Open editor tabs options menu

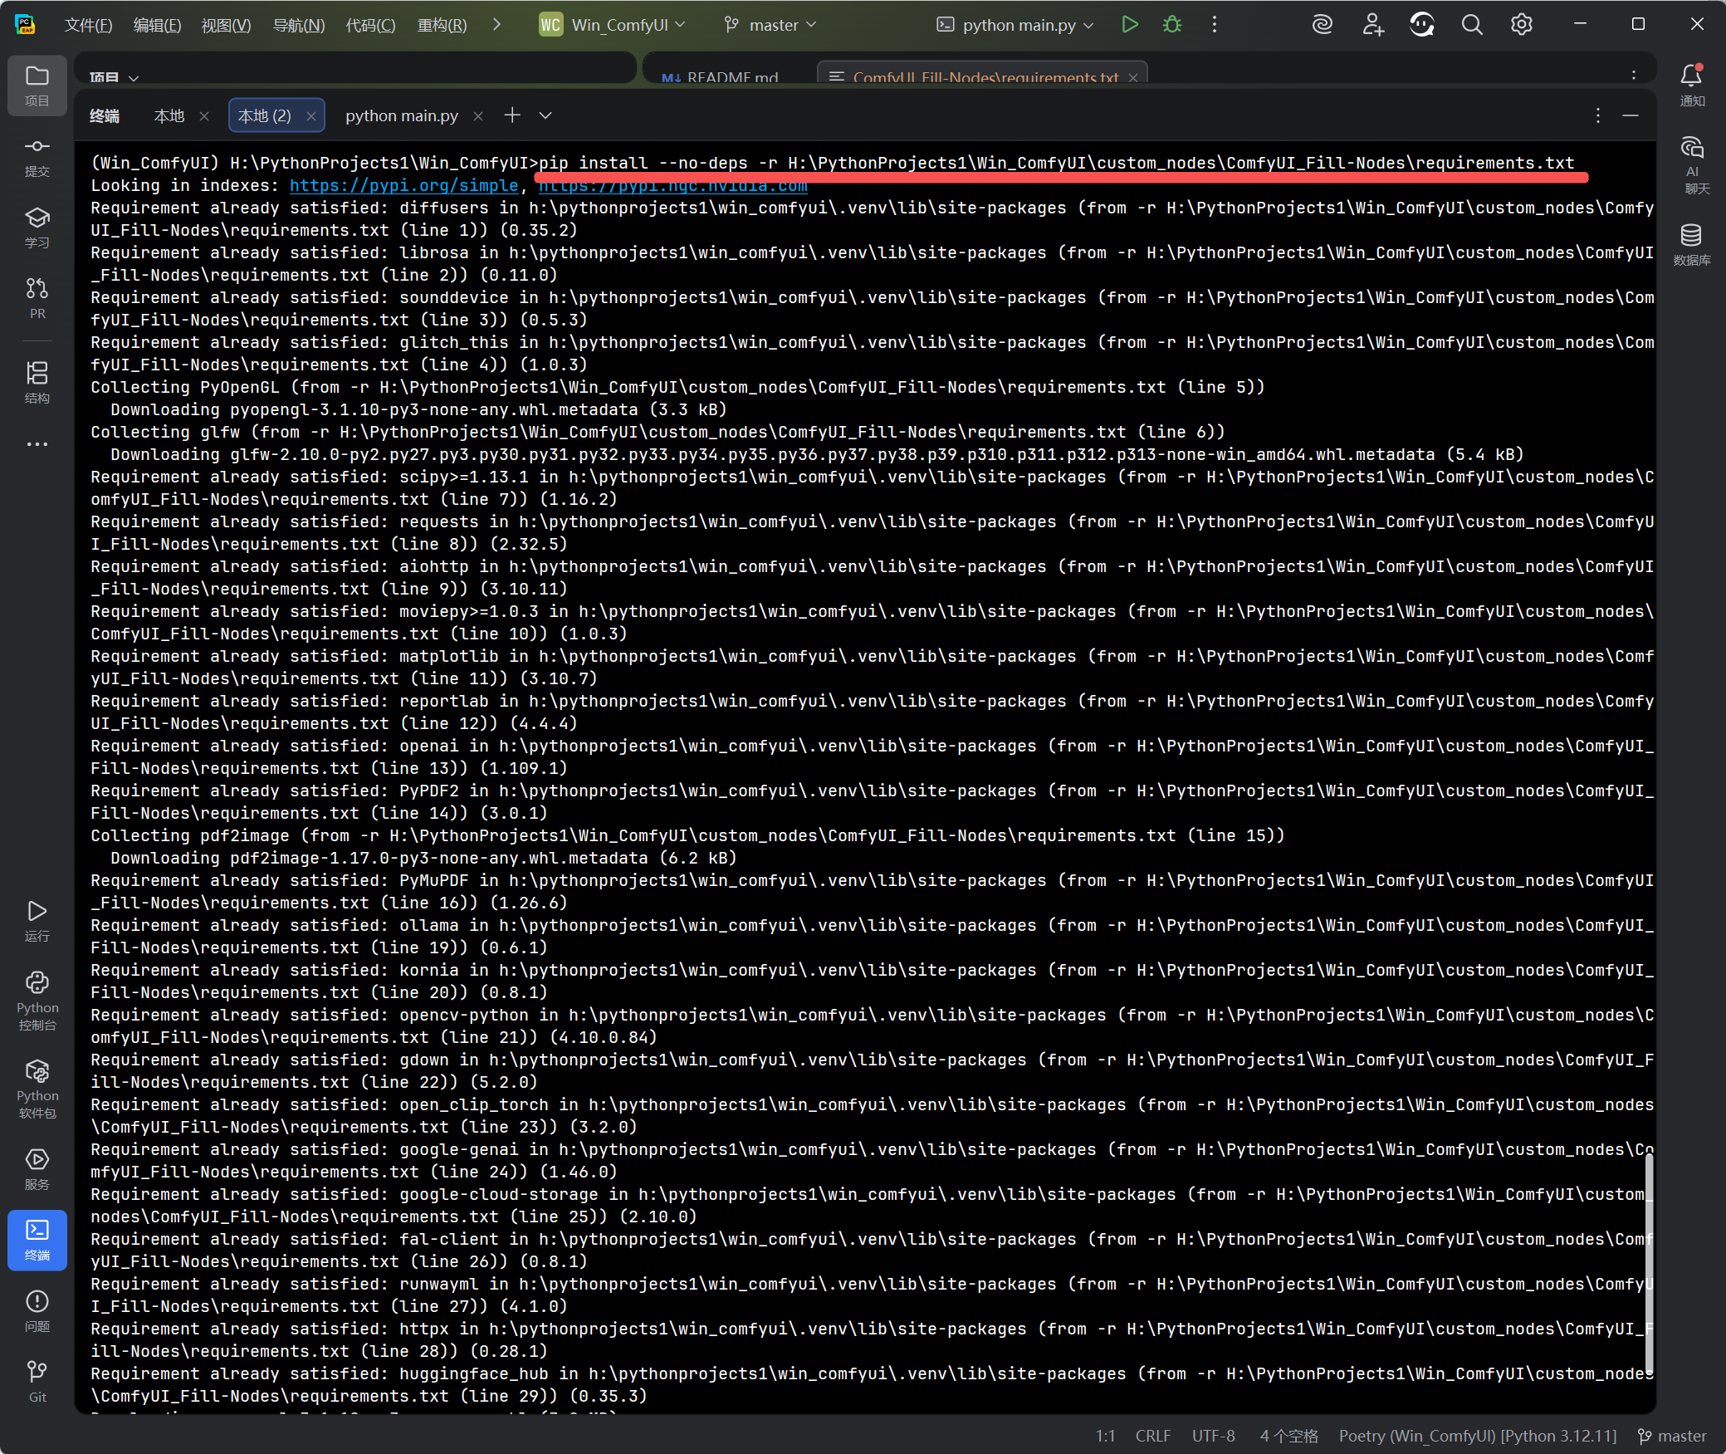point(1634,75)
